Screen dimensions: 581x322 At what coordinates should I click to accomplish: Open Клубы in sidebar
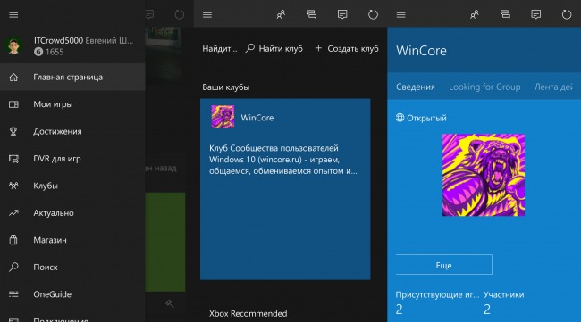tap(72, 186)
